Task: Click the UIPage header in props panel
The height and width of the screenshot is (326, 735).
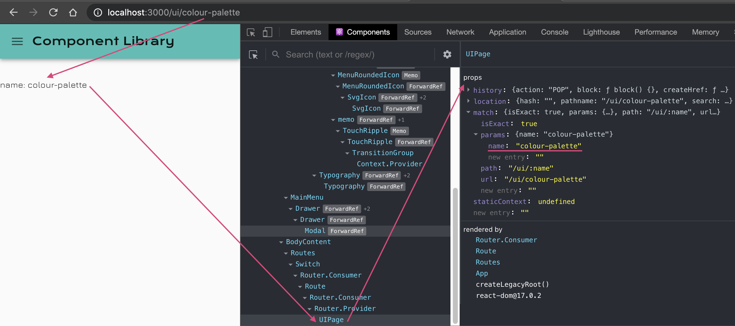Action: (x=478, y=54)
